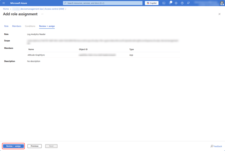This screenshot has width=225, height=151.
Task: Open the ellipsis beside Add role assignment
Action: click(x=42, y=14)
